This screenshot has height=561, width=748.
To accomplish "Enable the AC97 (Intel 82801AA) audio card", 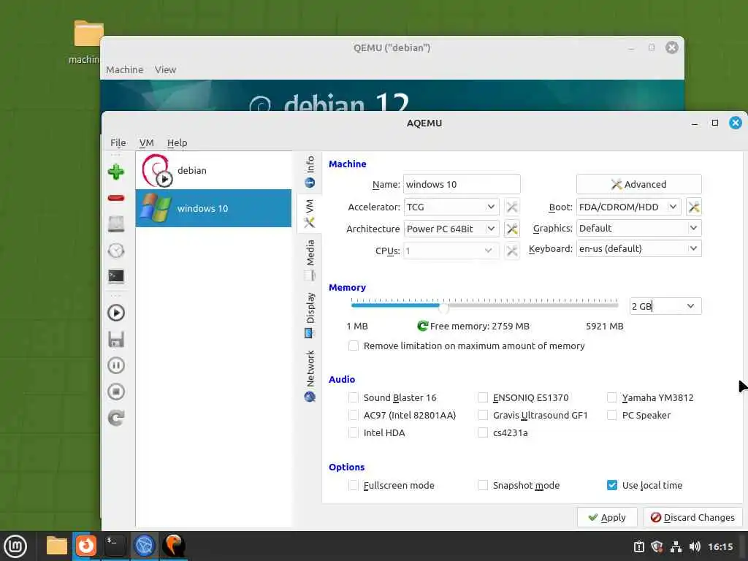I will [354, 415].
